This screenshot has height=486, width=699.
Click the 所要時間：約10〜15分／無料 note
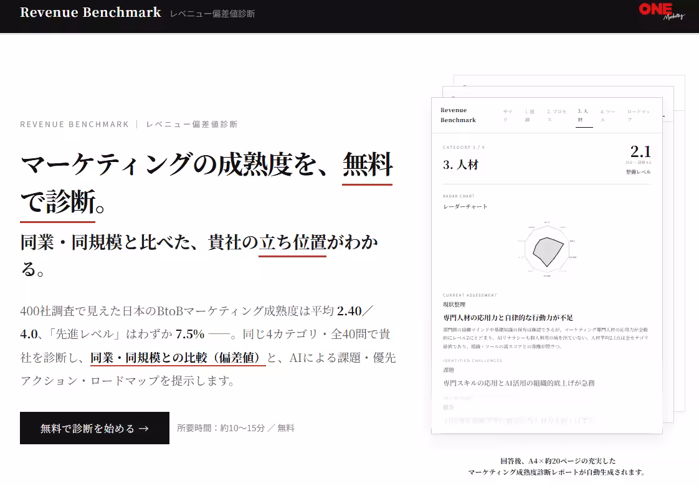[x=236, y=428]
